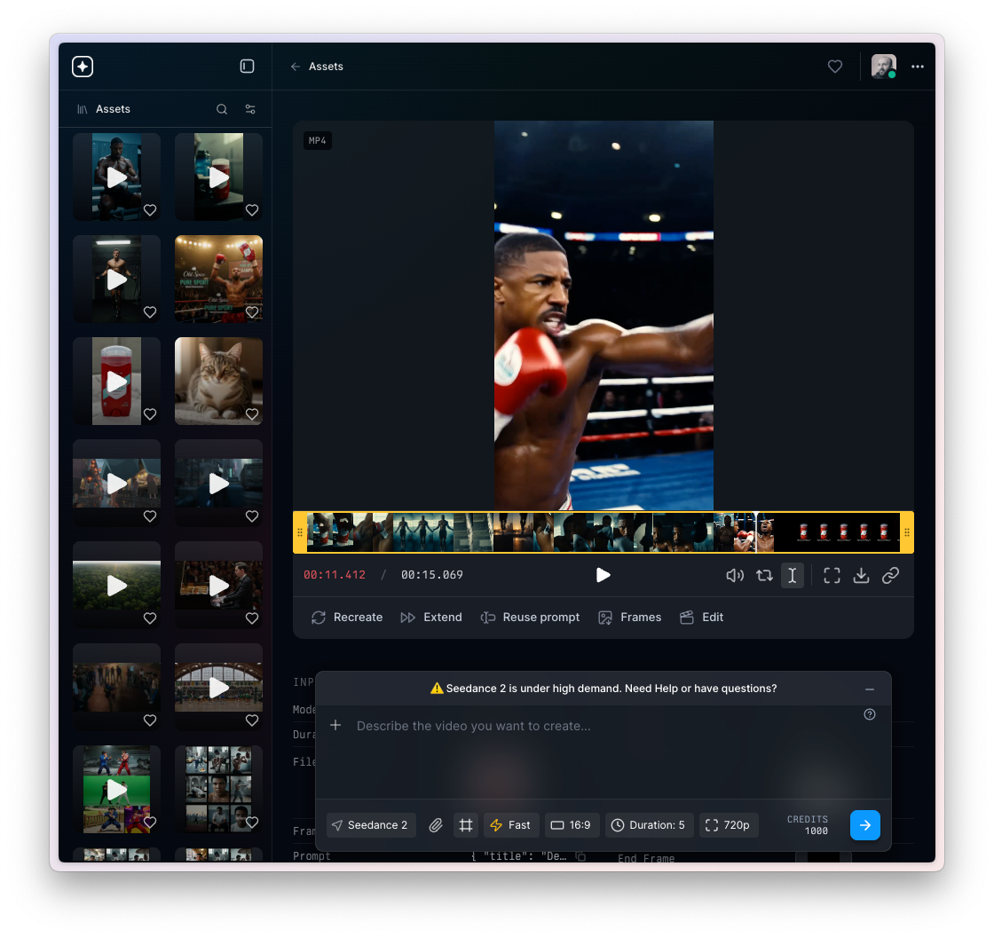The width and height of the screenshot is (994, 937).
Task: Favorite the forest aerial video
Action: [150, 618]
